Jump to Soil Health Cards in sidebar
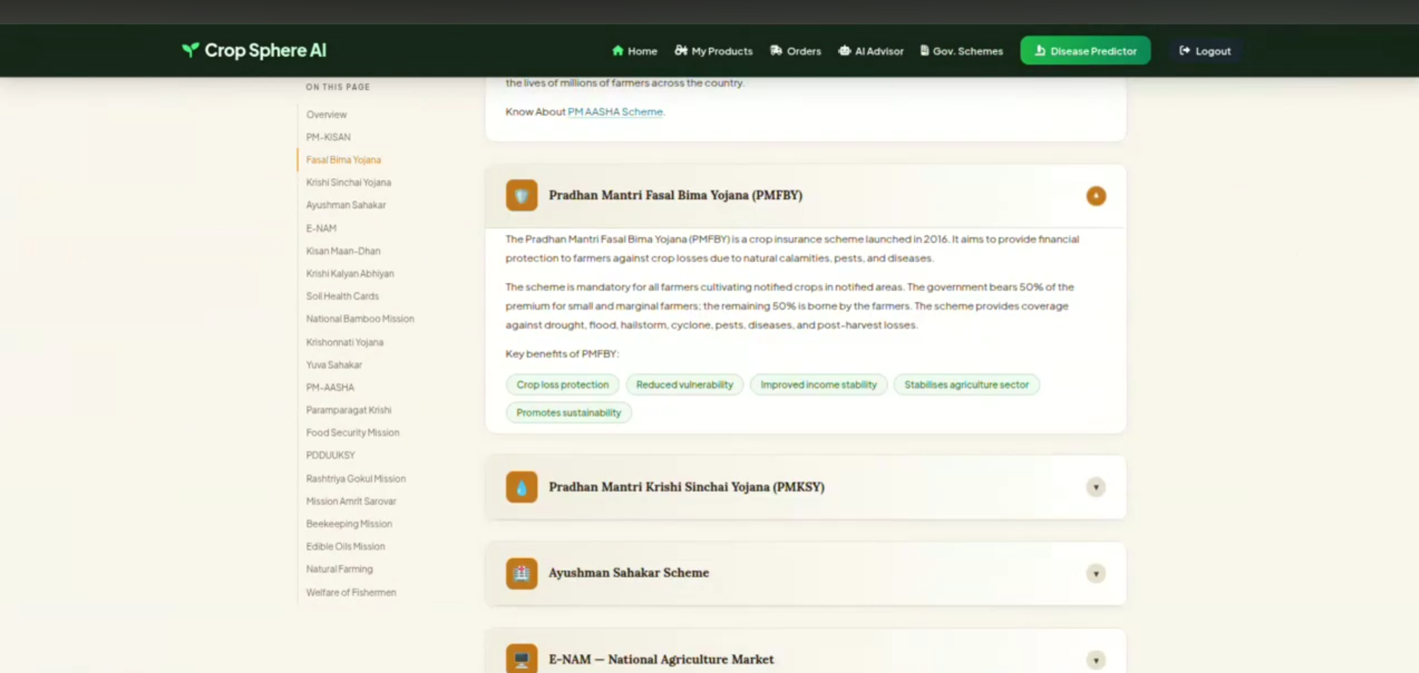The width and height of the screenshot is (1419, 673). click(342, 295)
